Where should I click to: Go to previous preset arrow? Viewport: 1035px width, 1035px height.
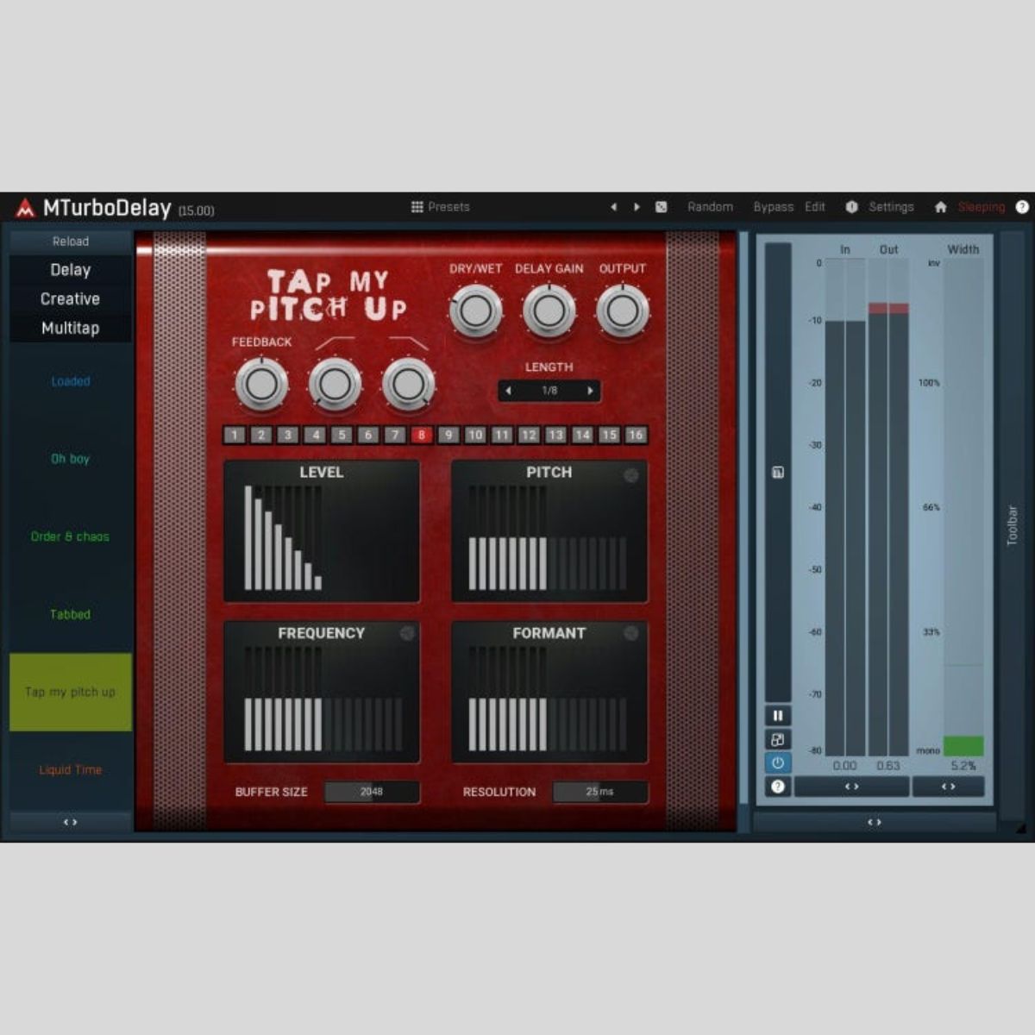click(613, 207)
